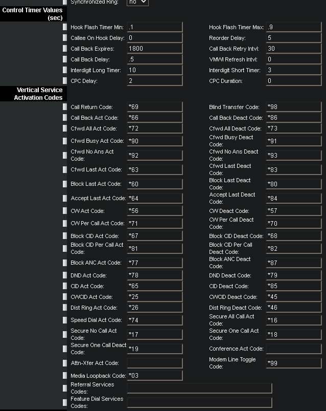Image resolution: width=326 pixels, height=411 pixels.
Task: Click the CPC Duration field
Action: 293,81
